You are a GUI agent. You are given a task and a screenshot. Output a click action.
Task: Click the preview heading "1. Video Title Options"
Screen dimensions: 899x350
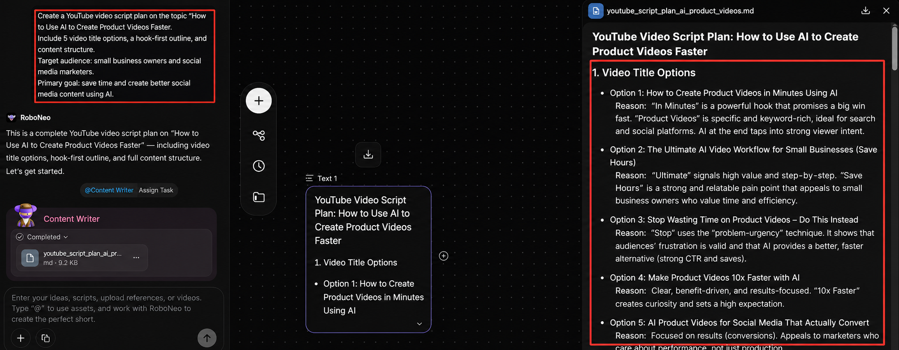click(644, 72)
